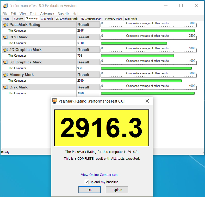Open the View menu
Image resolution: width=205 pixels, height=197 pixels.
(23, 14)
